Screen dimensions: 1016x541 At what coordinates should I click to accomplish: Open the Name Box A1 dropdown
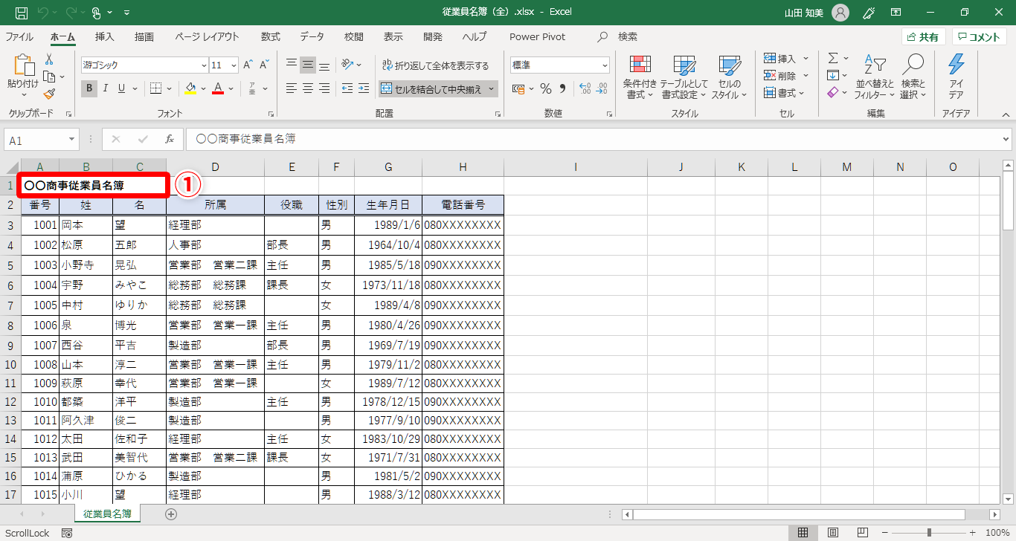pyautogui.click(x=72, y=140)
